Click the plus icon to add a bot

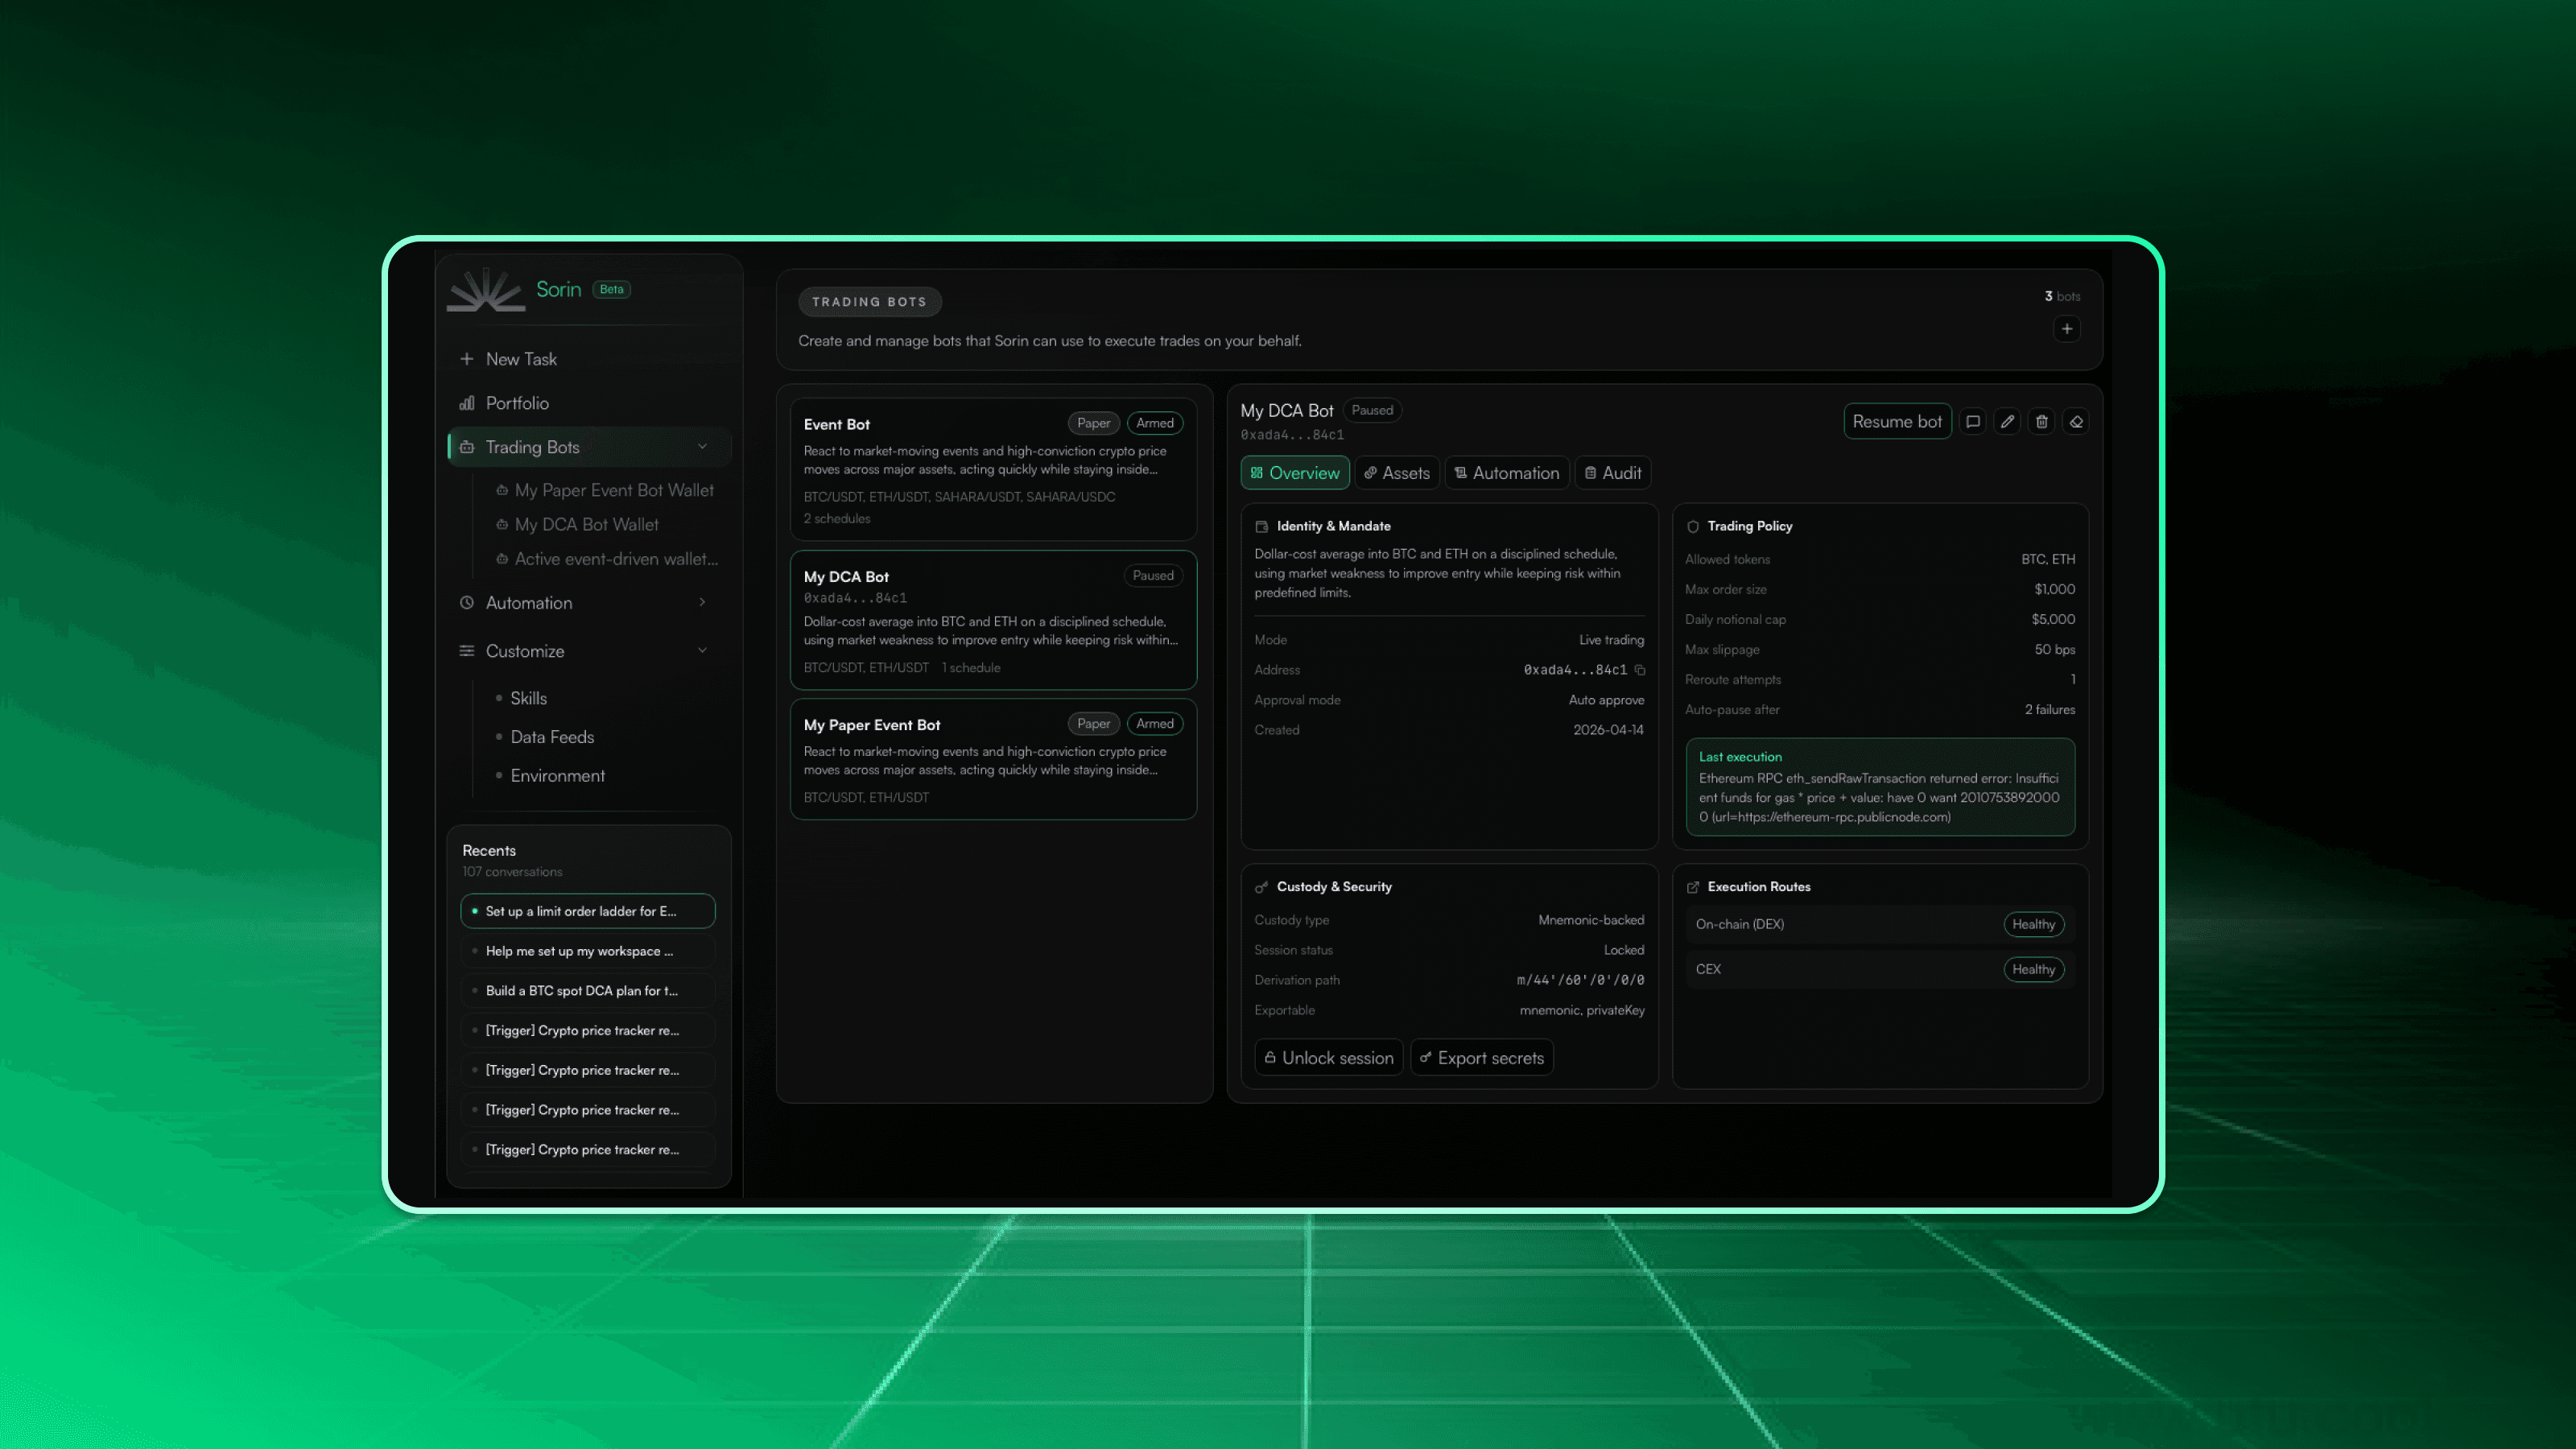2066,329
